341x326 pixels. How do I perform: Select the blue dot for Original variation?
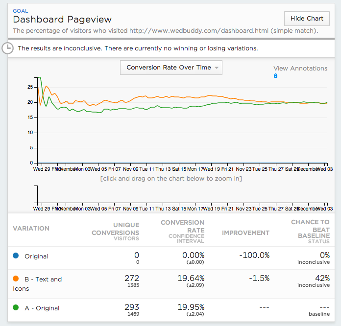[x=16, y=256]
